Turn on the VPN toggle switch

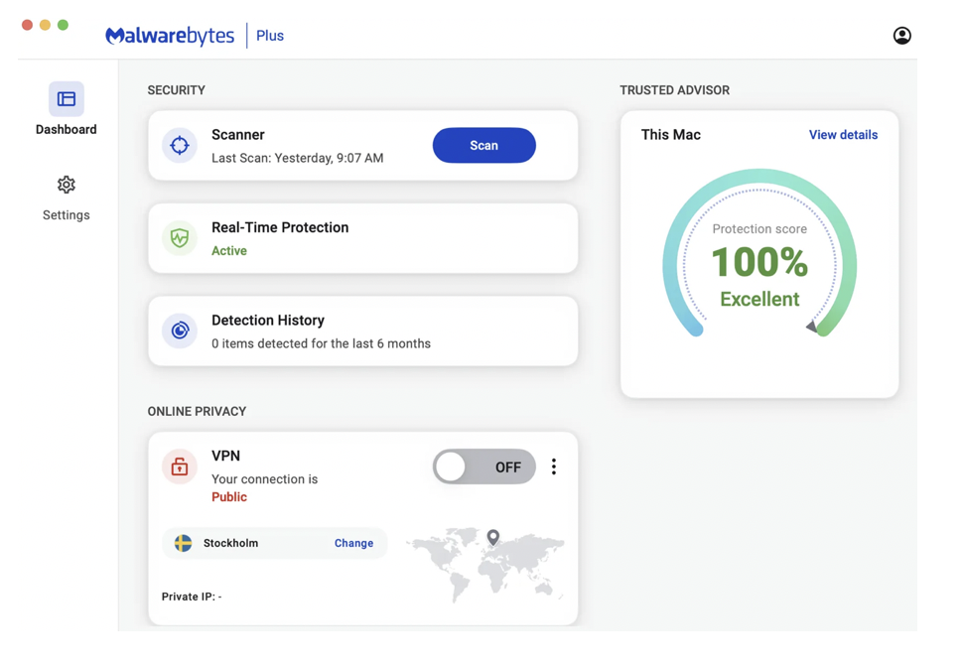(483, 467)
